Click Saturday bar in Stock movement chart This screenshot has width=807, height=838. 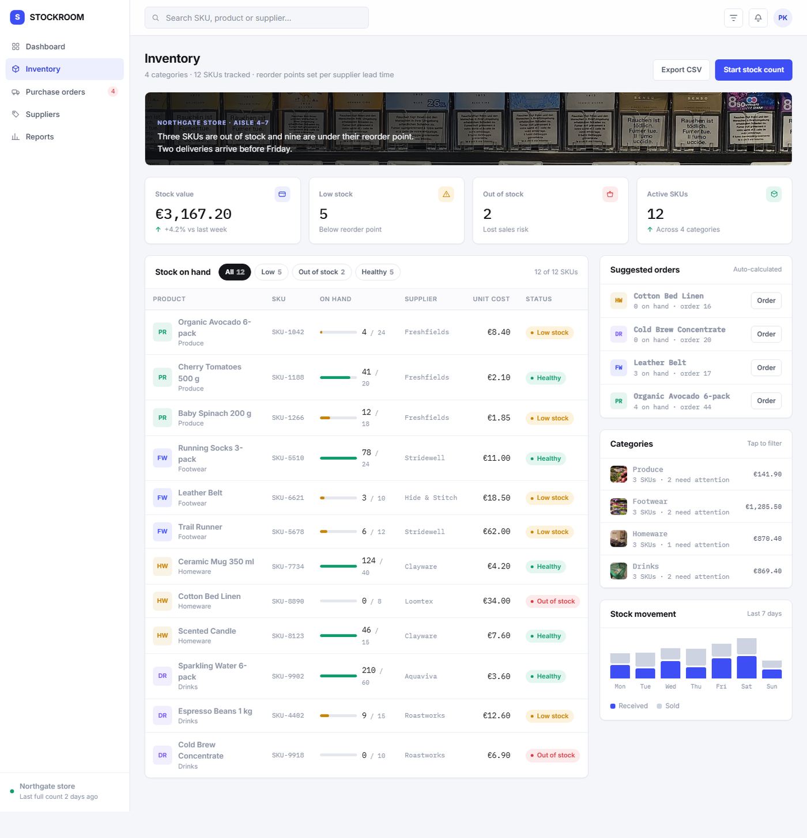[746, 658]
